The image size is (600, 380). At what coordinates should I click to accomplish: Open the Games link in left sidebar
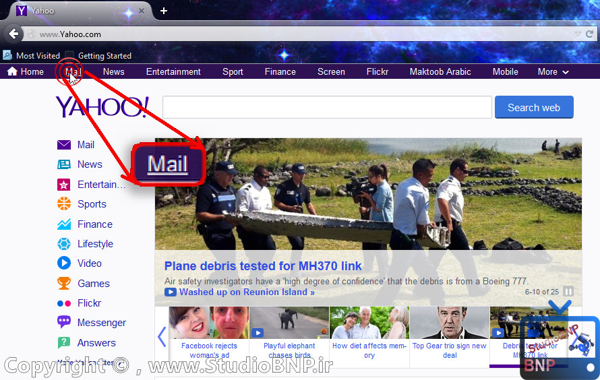tap(94, 284)
